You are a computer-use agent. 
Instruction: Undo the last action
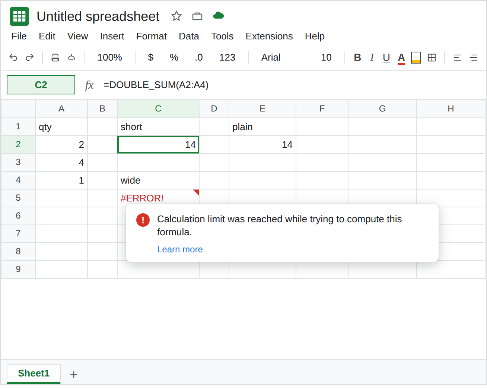(13, 58)
